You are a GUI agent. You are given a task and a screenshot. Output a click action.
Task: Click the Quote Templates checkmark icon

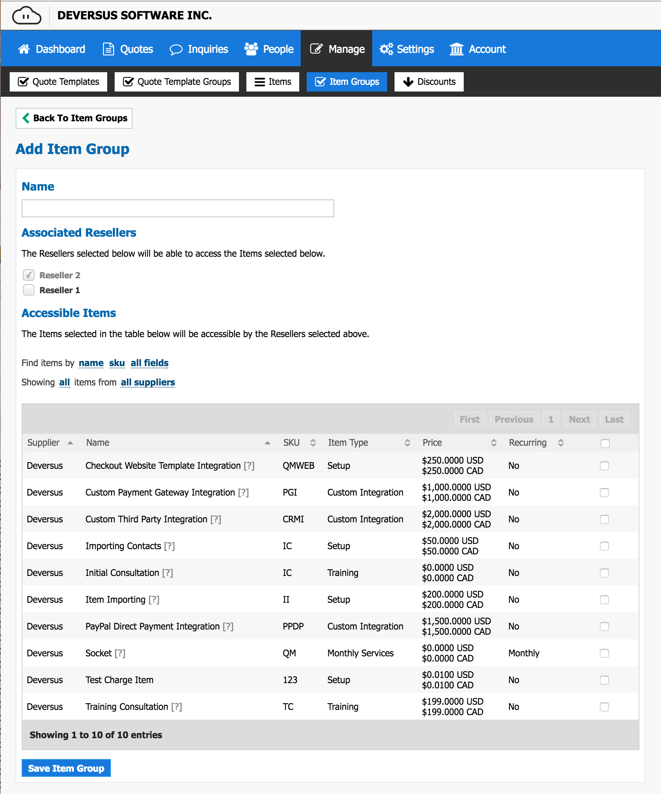pos(23,81)
